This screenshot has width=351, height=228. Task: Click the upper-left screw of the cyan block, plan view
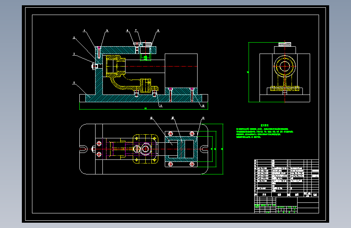[x=170, y=134]
